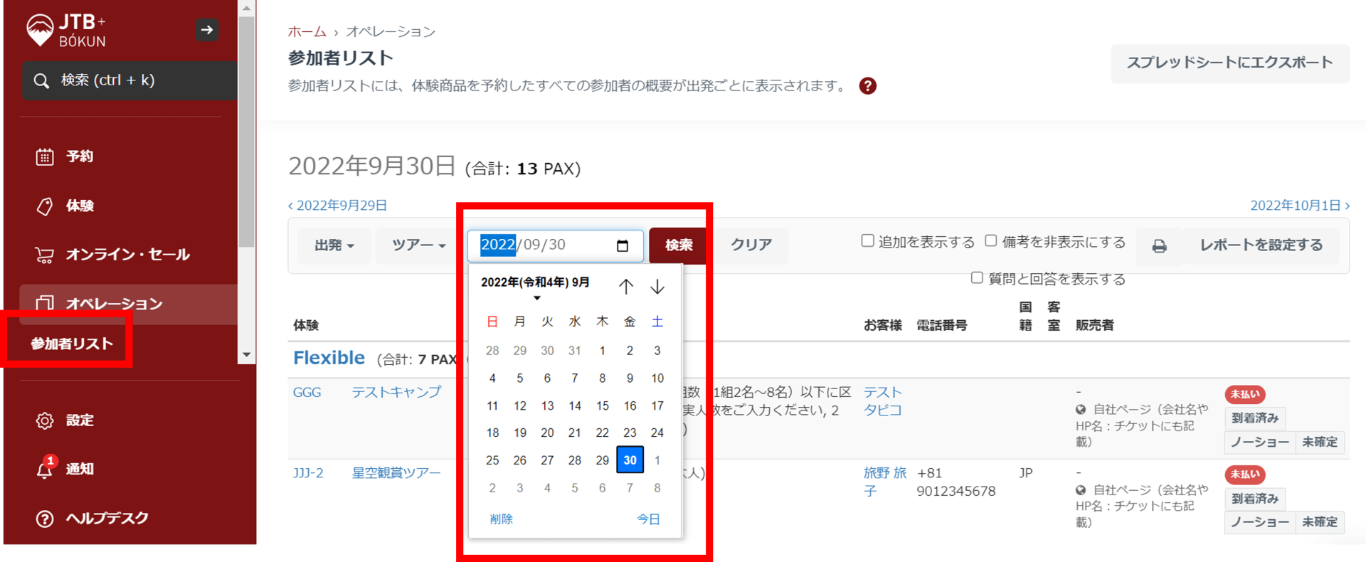Check 質問と回答を表示する checkbox
This screenshot has width=1366, height=562.
[977, 278]
